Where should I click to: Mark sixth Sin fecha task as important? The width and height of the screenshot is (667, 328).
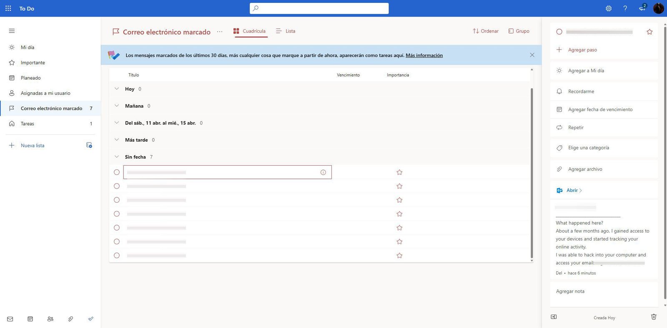[399, 242]
